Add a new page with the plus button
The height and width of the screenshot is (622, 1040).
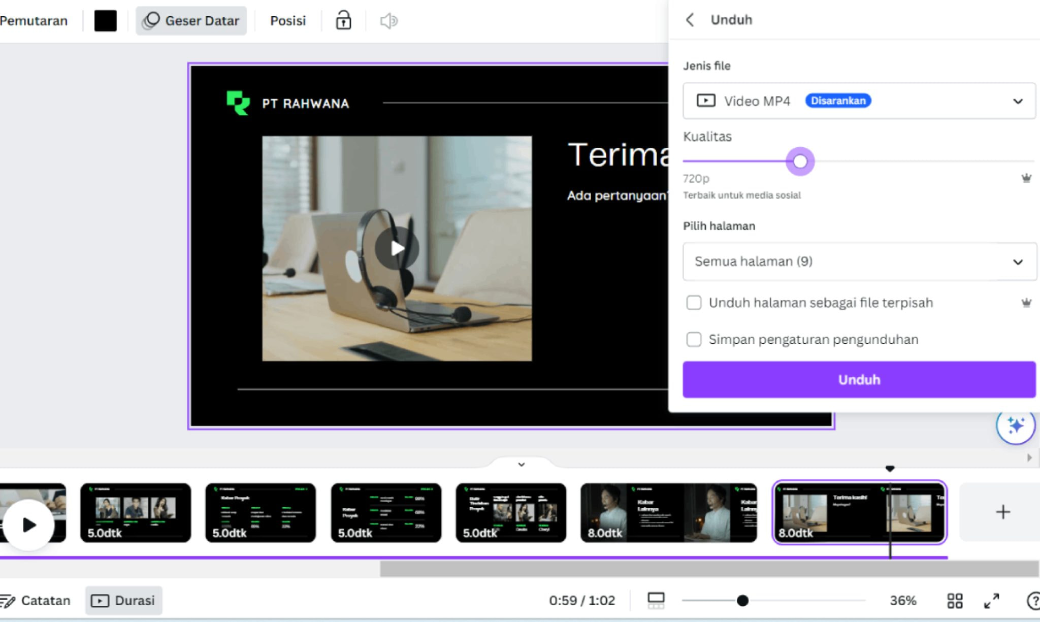(x=1003, y=512)
